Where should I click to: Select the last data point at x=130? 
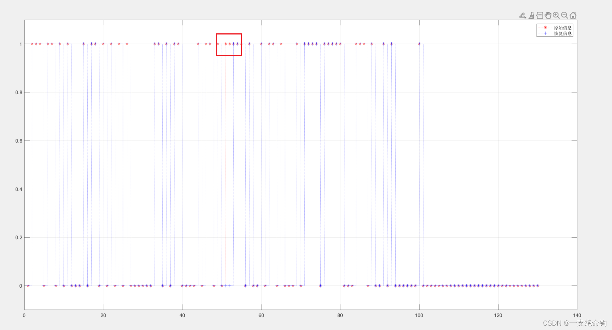point(538,286)
